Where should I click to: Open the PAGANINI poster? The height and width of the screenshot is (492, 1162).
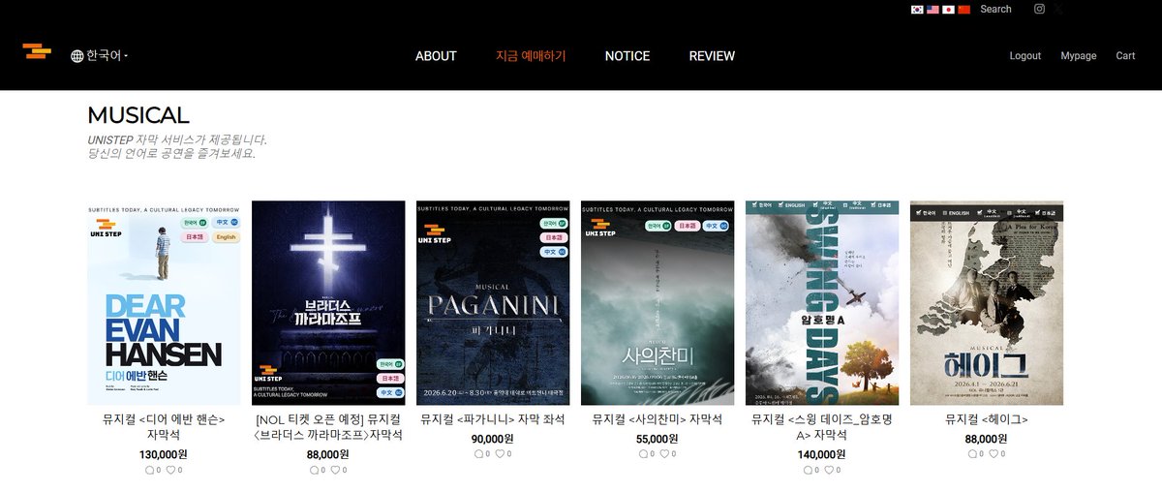[x=493, y=302]
